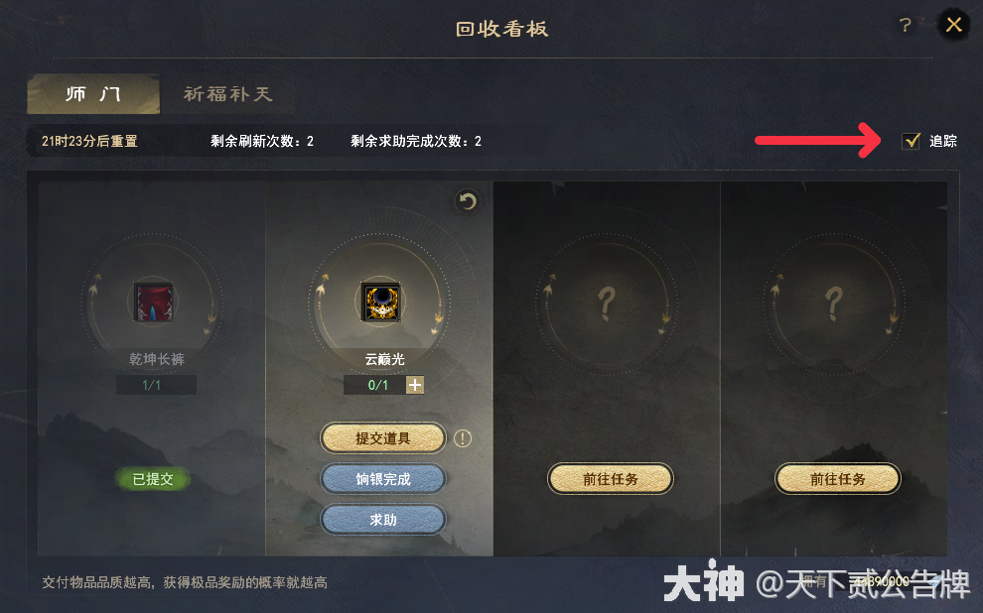
Task: Click the plus icon next to 0/1 counter
Action: click(x=415, y=385)
